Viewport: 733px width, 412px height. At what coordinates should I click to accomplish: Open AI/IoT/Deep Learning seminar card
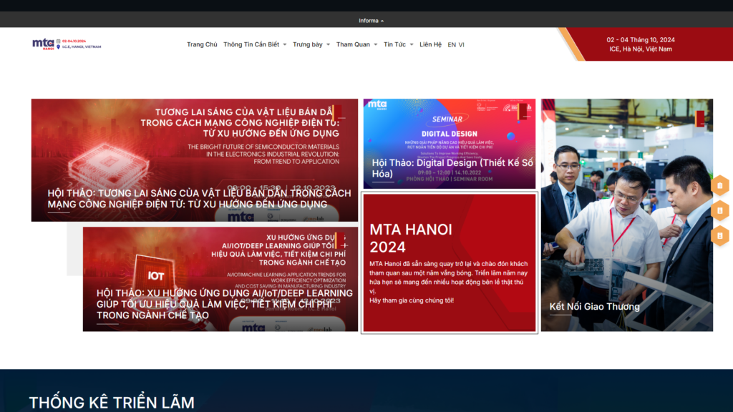pyautogui.click(x=220, y=279)
